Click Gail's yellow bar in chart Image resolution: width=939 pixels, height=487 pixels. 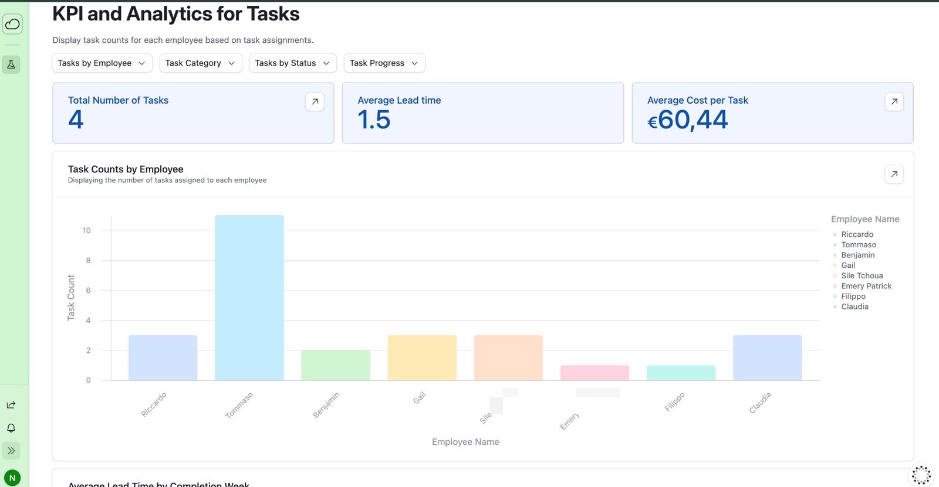click(422, 357)
